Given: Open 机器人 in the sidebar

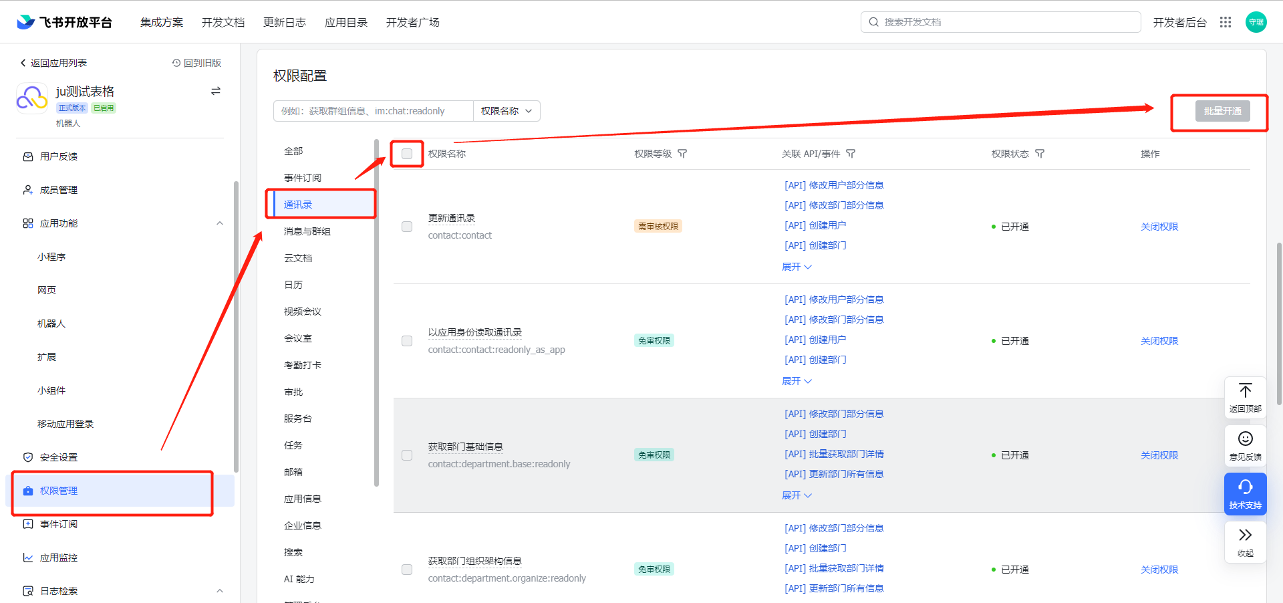Looking at the screenshot, I should (51, 324).
